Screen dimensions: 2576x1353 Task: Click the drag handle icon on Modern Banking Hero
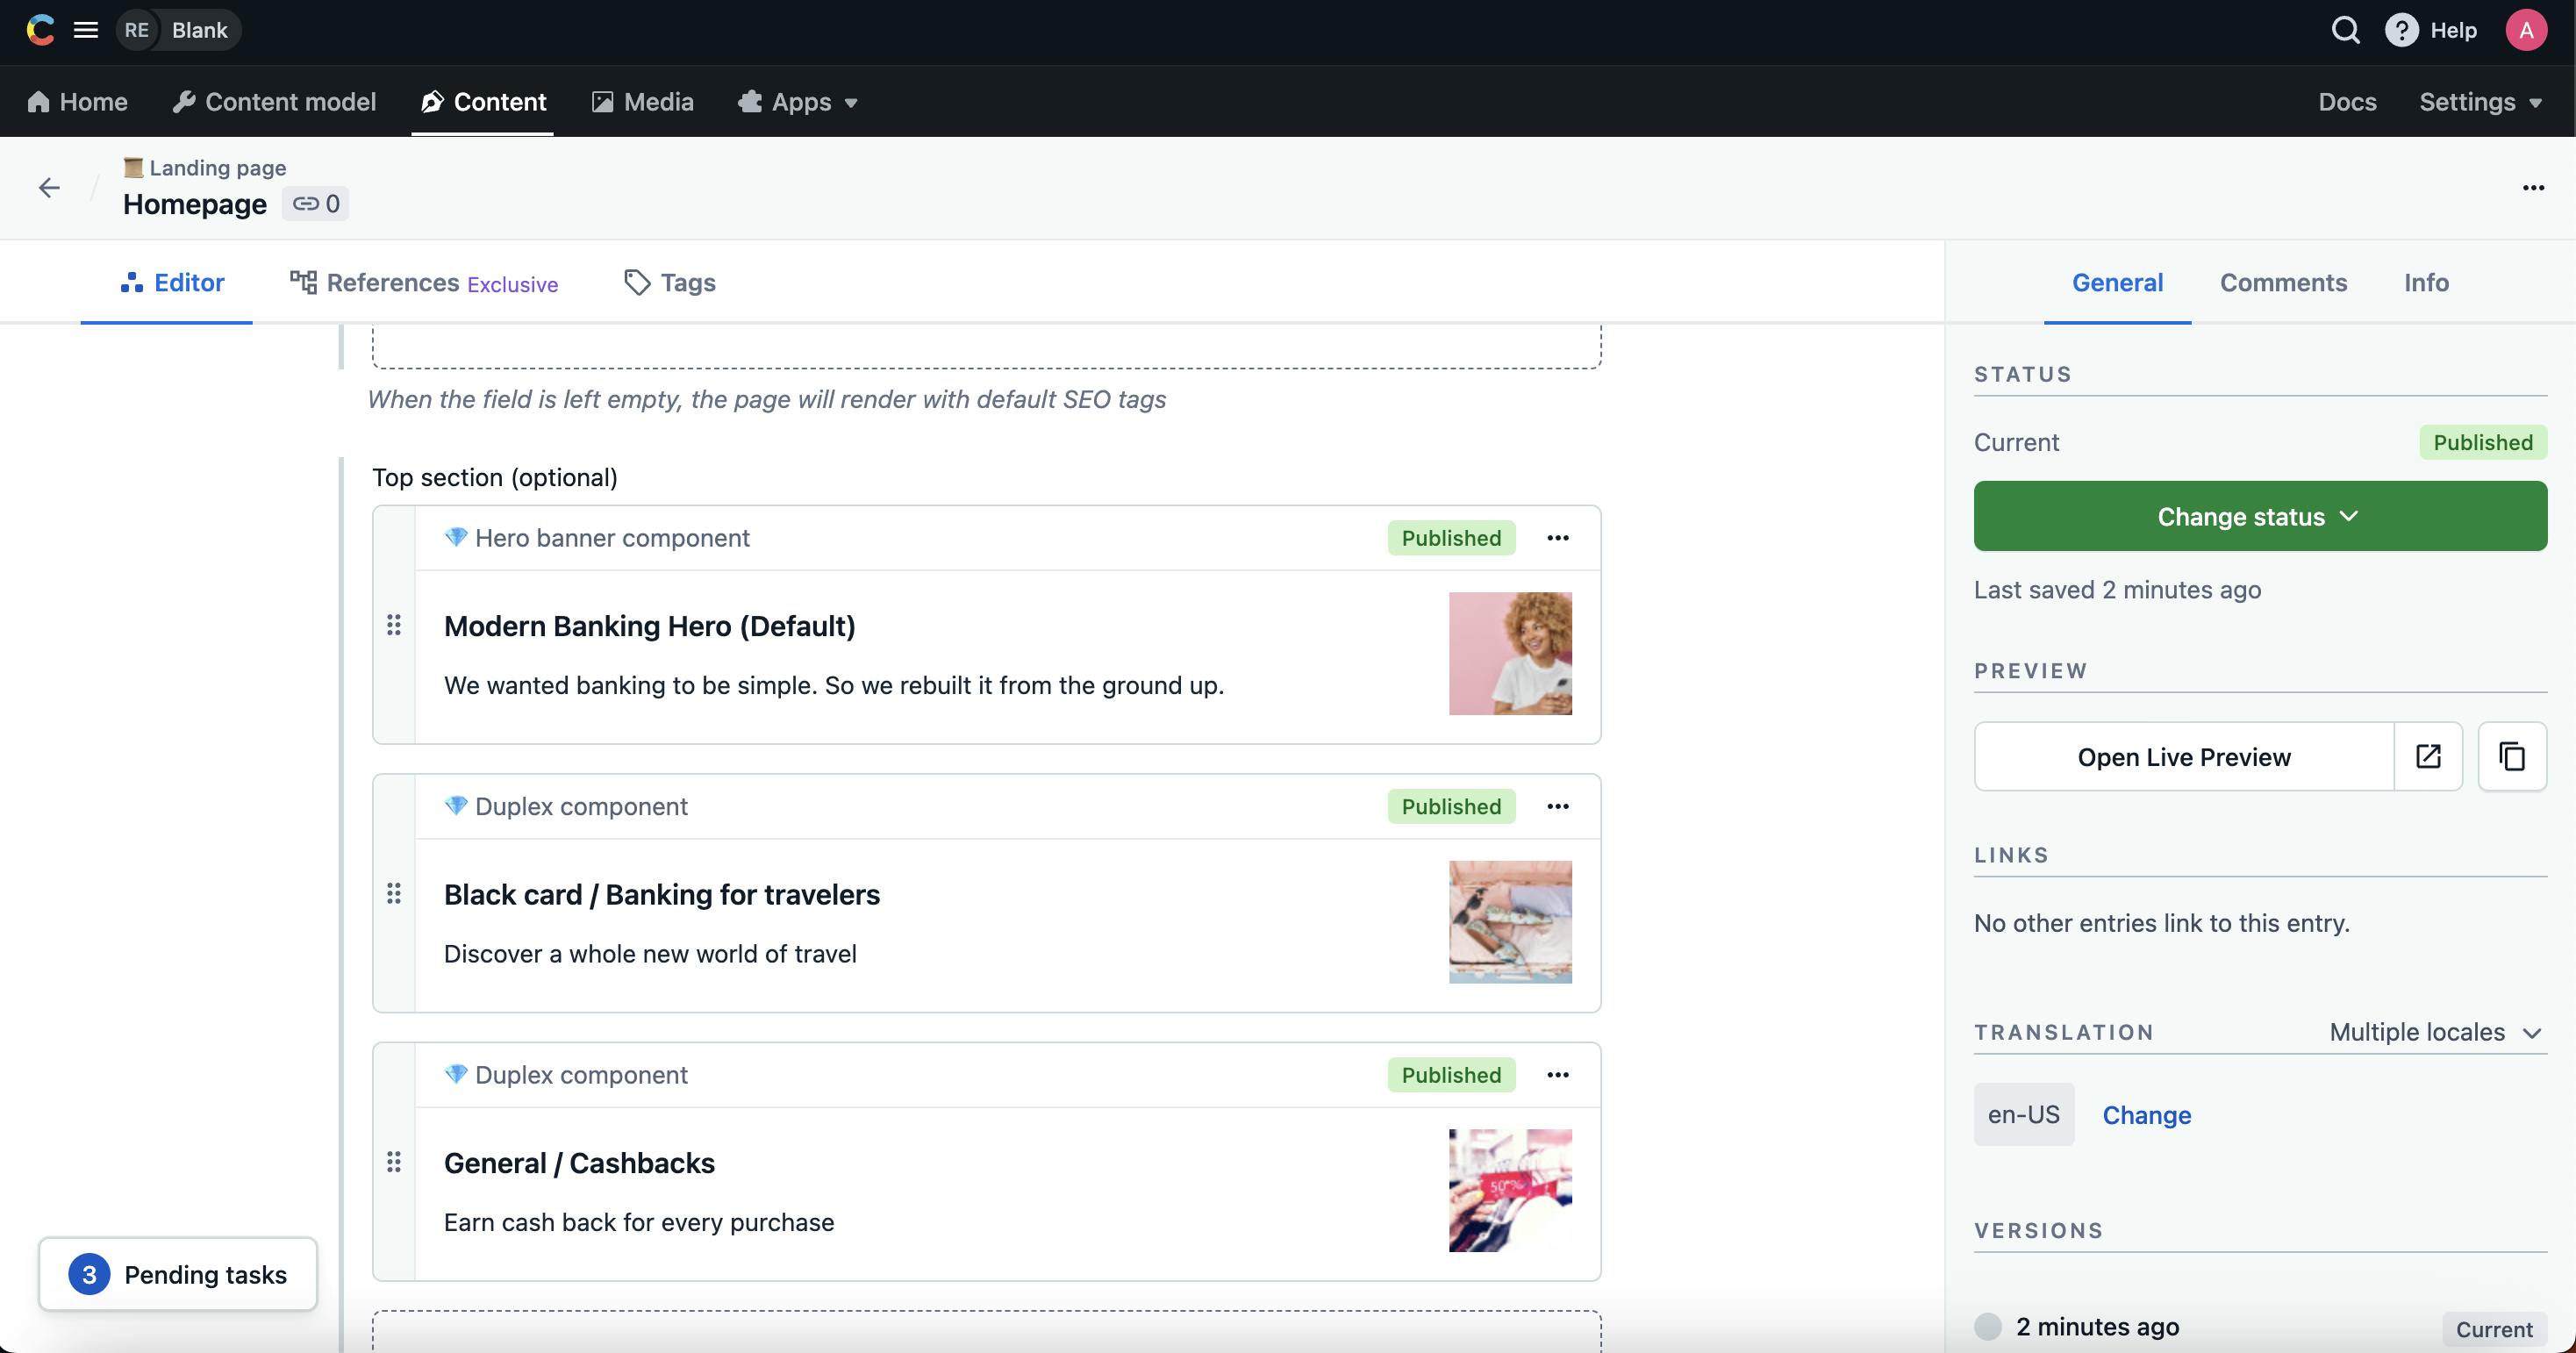[x=394, y=626]
